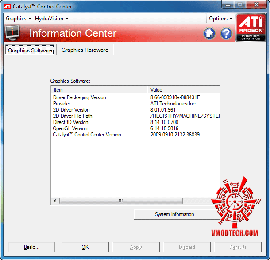270x260 pixels.
Task: Select the Catalyst Control Center Version row
Action: pos(135,135)
